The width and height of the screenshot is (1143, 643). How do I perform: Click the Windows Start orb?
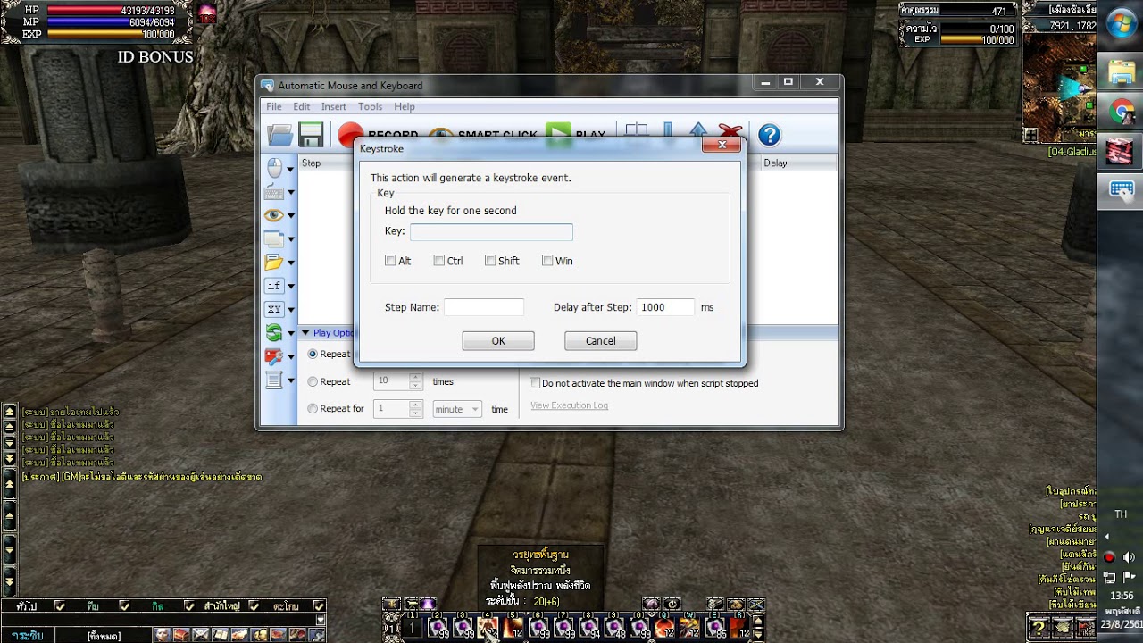[x=1121, y=24]
